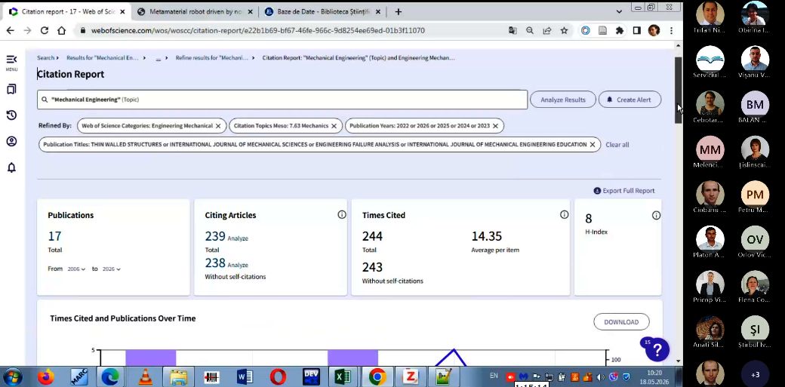Toggle the Chrome side panel
Screen dimensions: 785x387
(637, 30)
